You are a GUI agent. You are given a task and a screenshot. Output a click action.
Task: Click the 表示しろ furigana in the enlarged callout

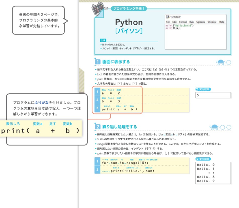pos(13,124)
